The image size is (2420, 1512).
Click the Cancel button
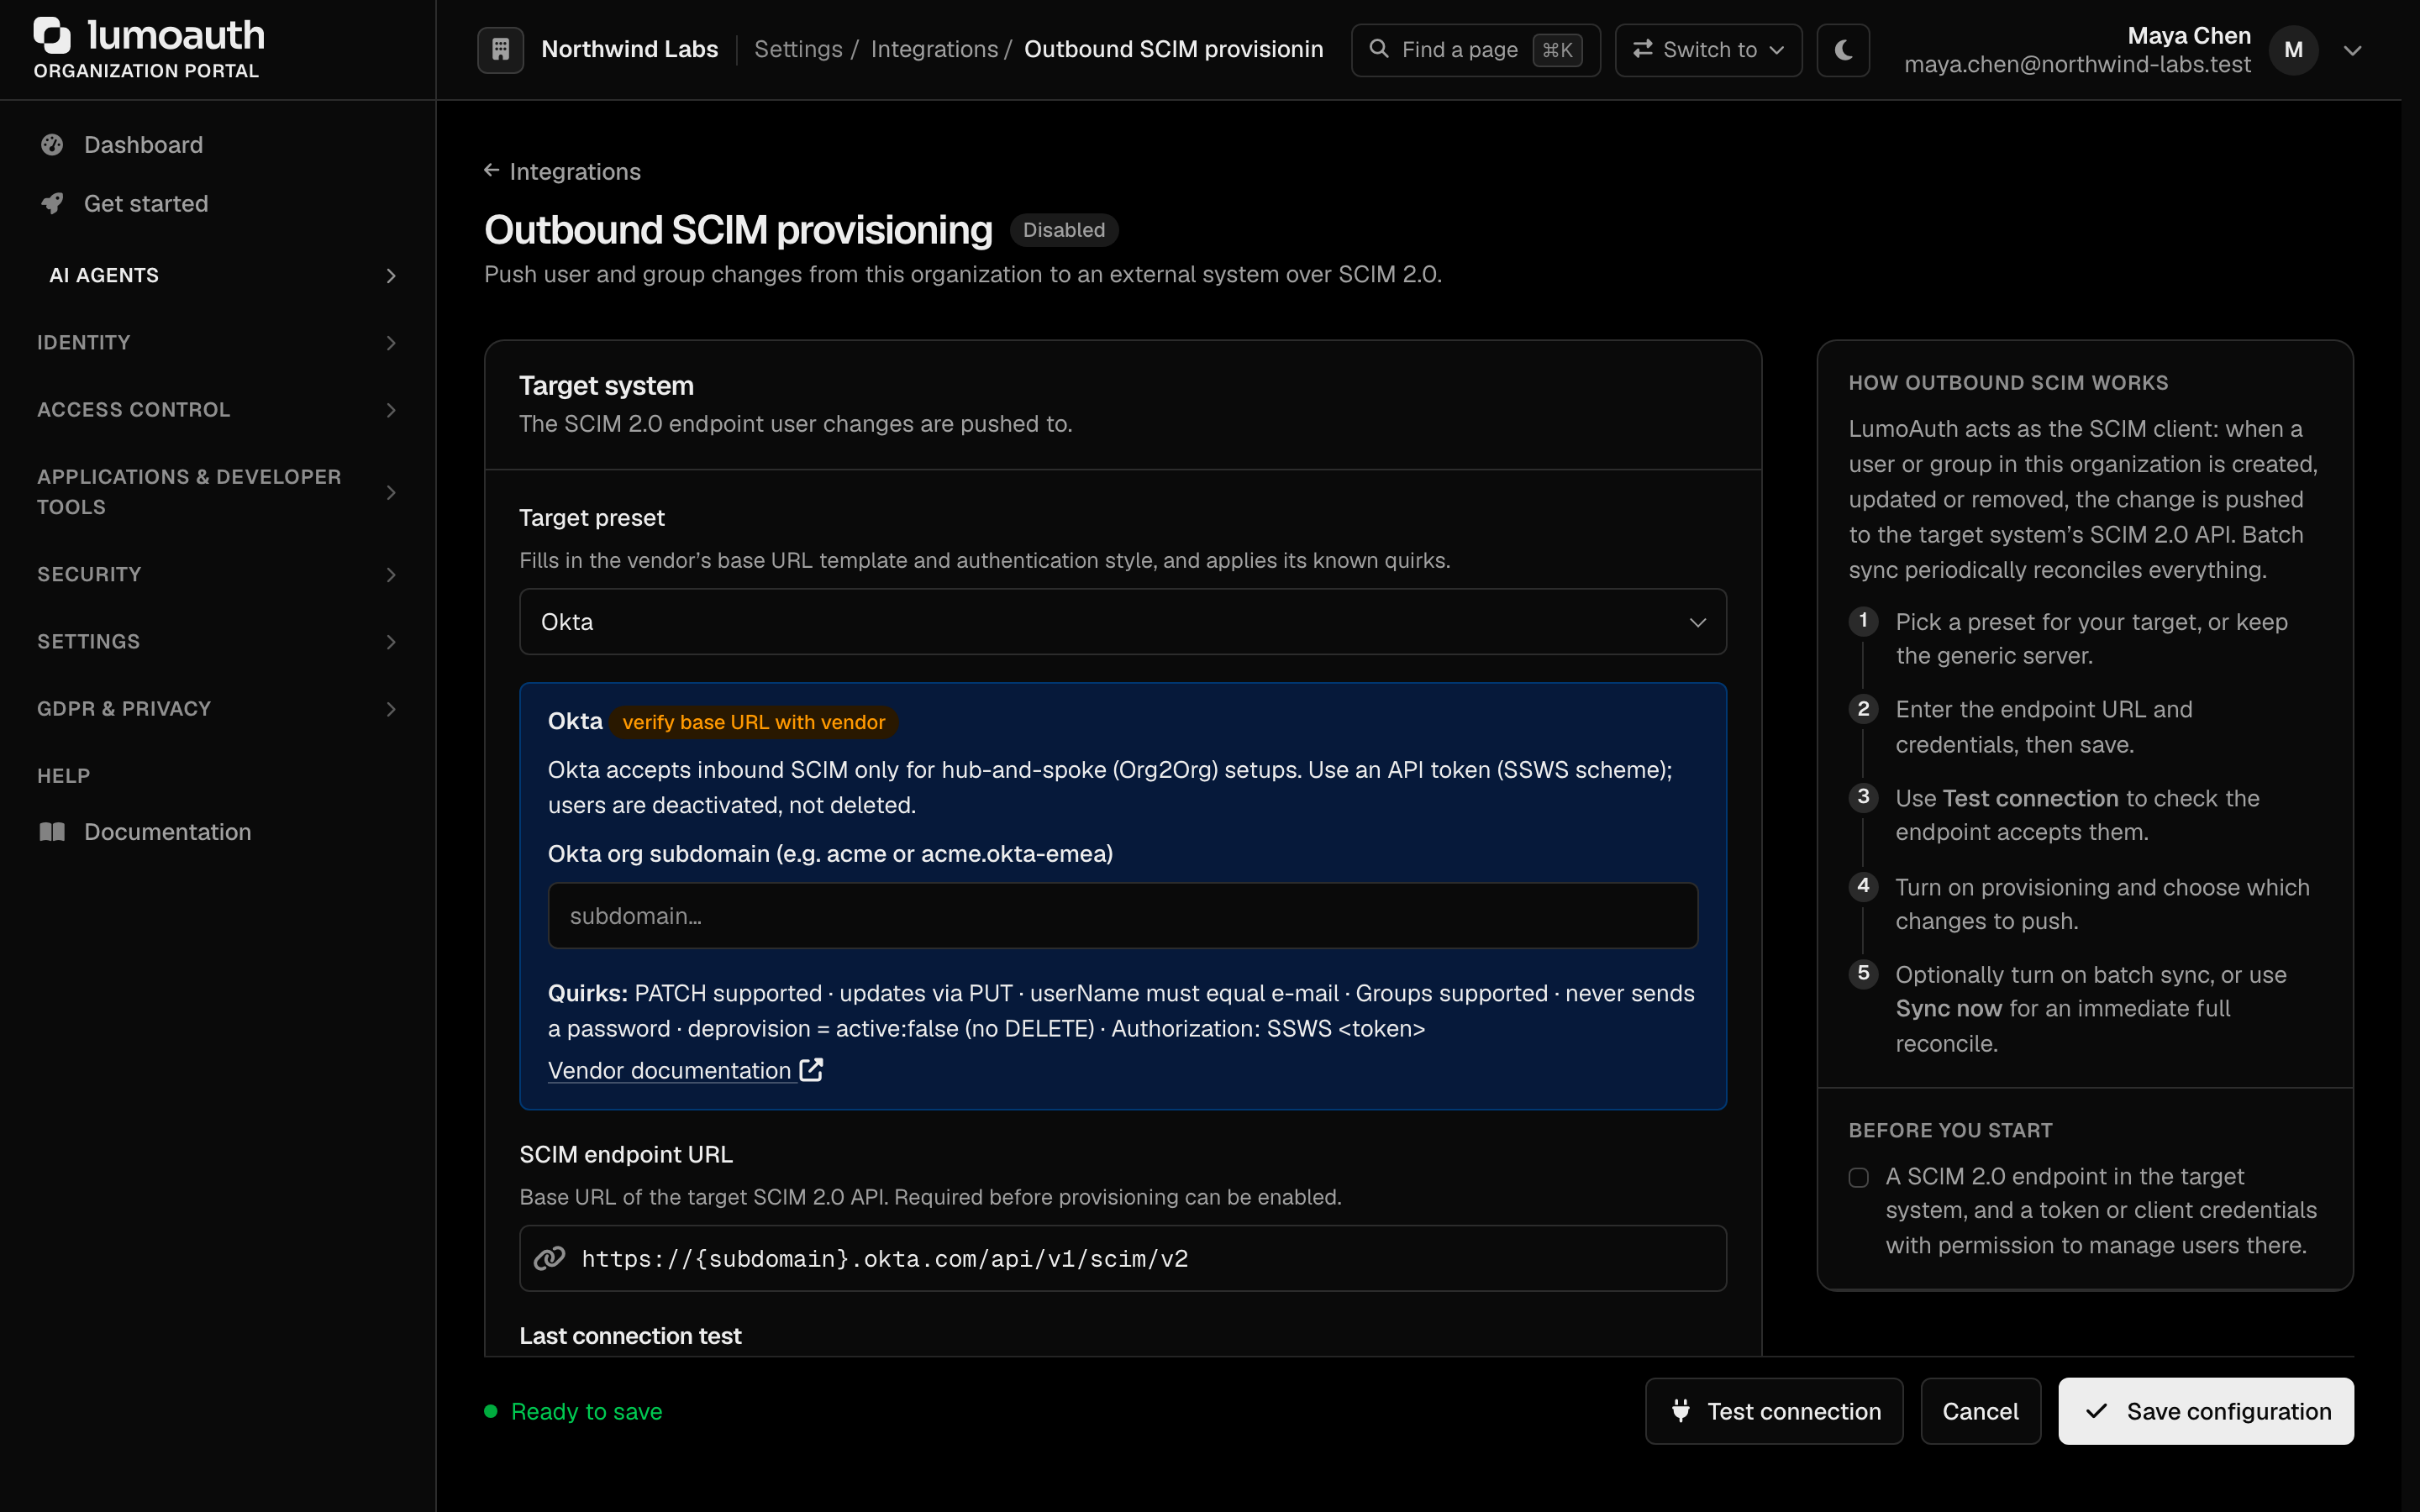[1980, 1411]
